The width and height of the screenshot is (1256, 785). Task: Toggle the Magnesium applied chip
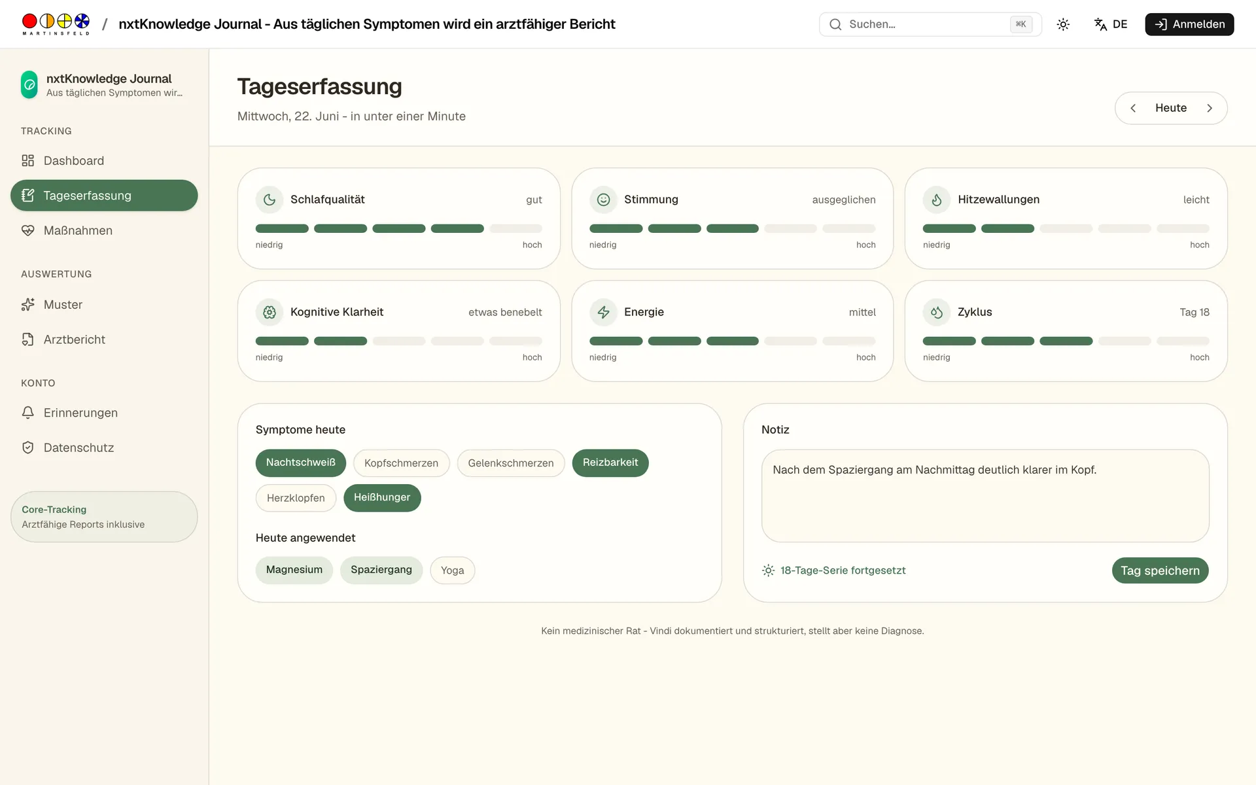(294, 570)
